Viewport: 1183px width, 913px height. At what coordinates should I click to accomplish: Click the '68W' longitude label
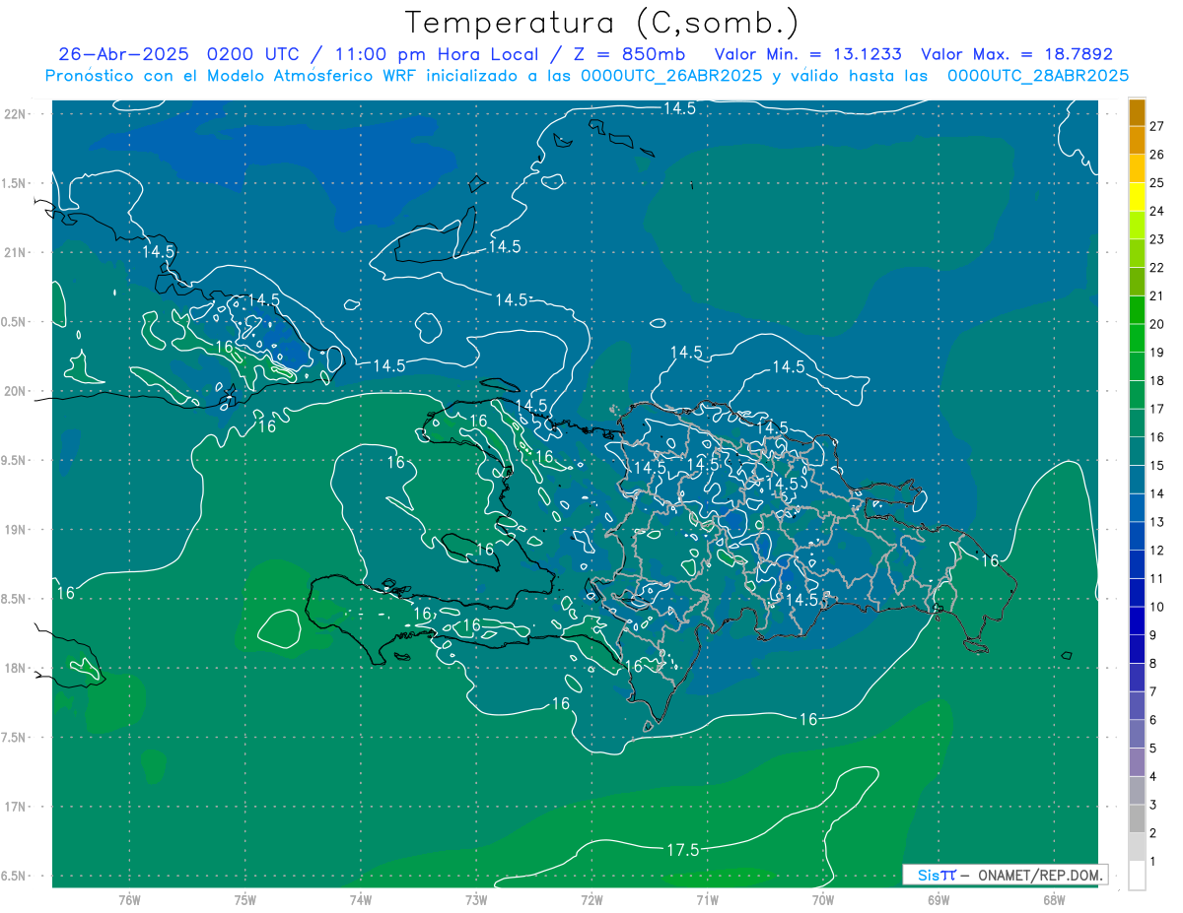(1054, 900)
